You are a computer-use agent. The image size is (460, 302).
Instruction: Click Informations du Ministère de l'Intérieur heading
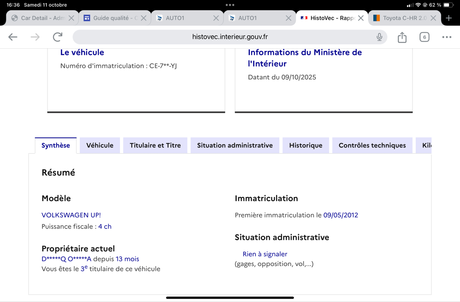click(x=305, y=58)
